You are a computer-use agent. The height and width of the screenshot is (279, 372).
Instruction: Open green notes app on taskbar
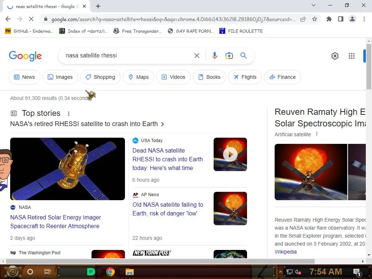point(91,272)
